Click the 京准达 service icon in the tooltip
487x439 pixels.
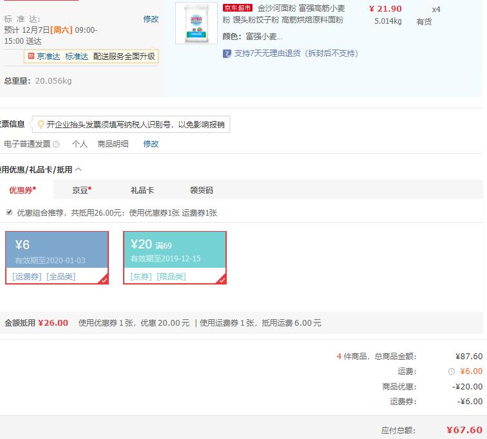coord(31,56)
